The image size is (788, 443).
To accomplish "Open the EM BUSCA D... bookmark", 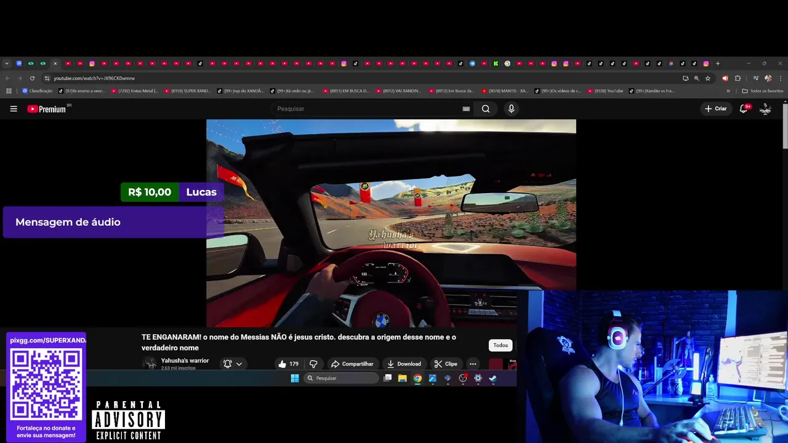I will point(347,91).
